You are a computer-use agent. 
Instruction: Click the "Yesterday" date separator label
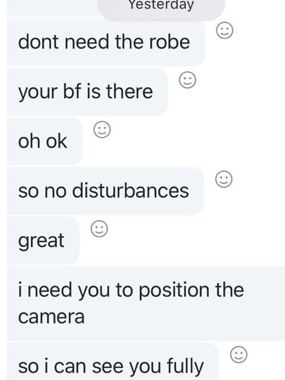click(161, 6)
